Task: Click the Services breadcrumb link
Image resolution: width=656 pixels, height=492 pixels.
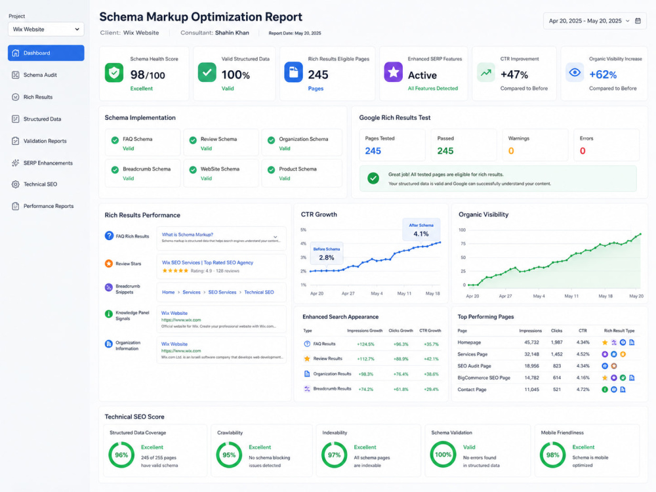Action: (191, 293)
